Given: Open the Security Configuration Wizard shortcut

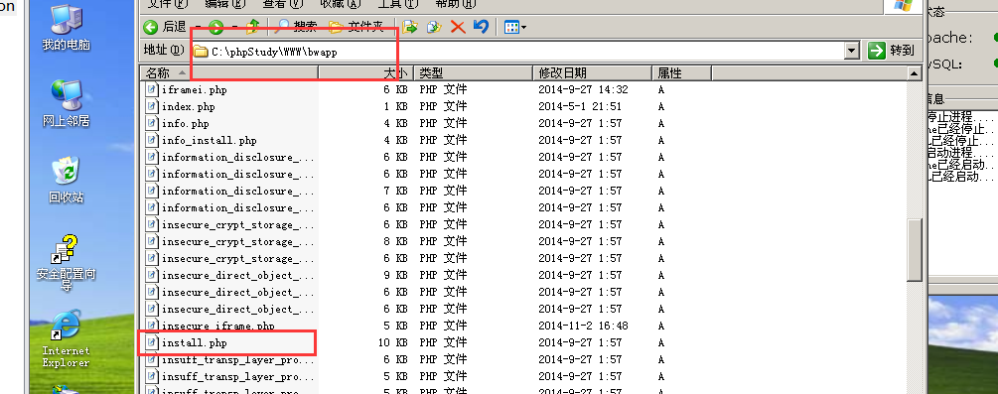Looking at the screenshot, I should [67, 263].
